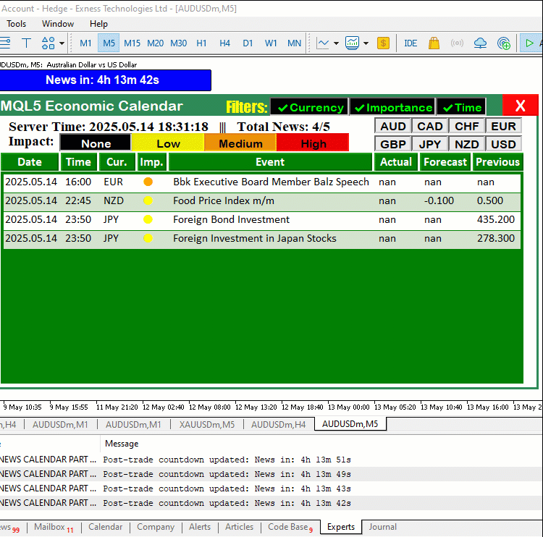The image size is (543, 537).
Task: Select the D1 daily timeframe
Action: point(248,43)
